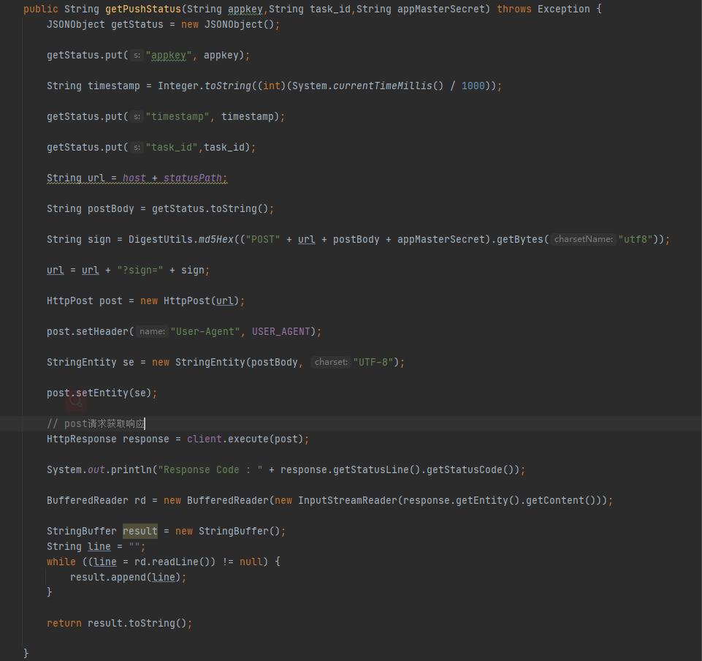Click postBody in the String postBody declaration
Screen dimensions: 702x661
pyautogui.click(x=110, y=208)
